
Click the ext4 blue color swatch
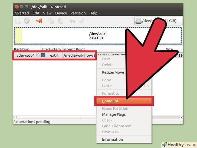(x=43, y=55)
